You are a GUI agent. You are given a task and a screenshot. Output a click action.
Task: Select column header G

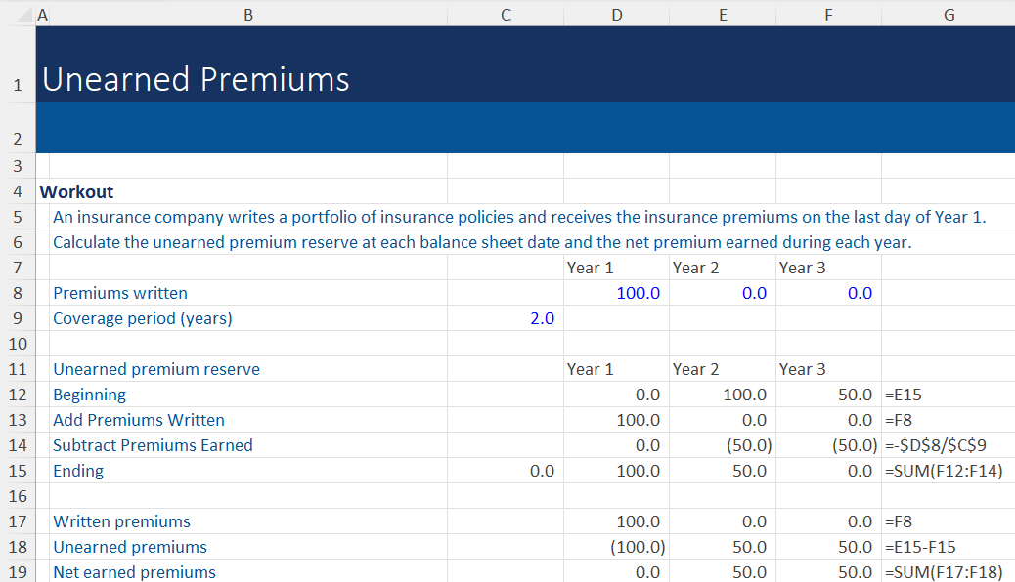coord(949,14)
